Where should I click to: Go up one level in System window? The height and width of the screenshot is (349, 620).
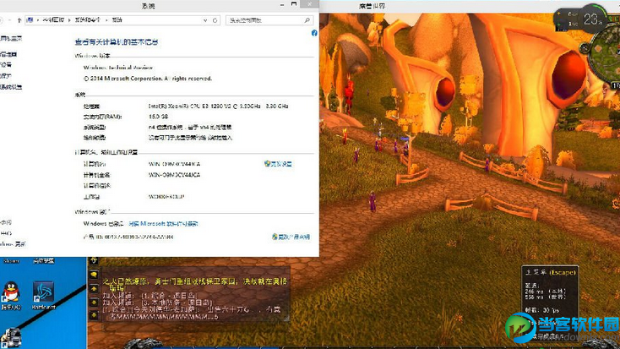point(19,20)
